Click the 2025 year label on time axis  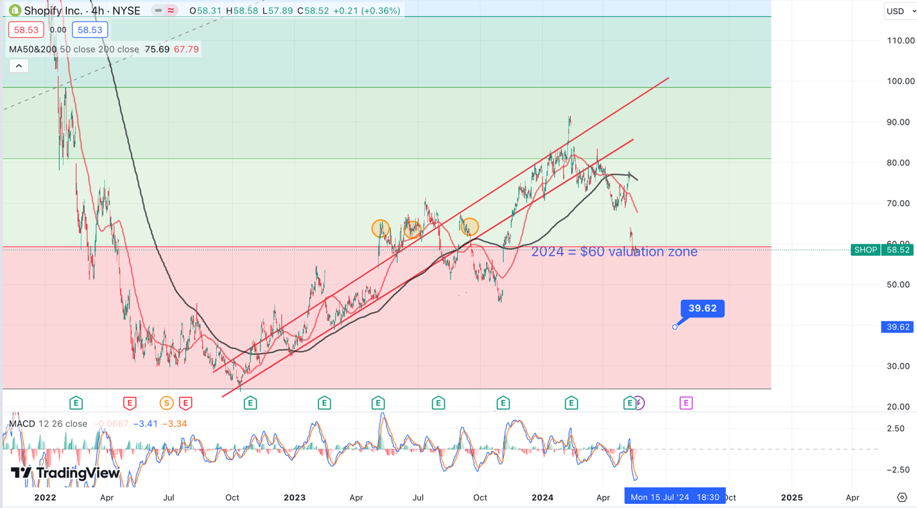pyautogui.click(x=791, y=497)
